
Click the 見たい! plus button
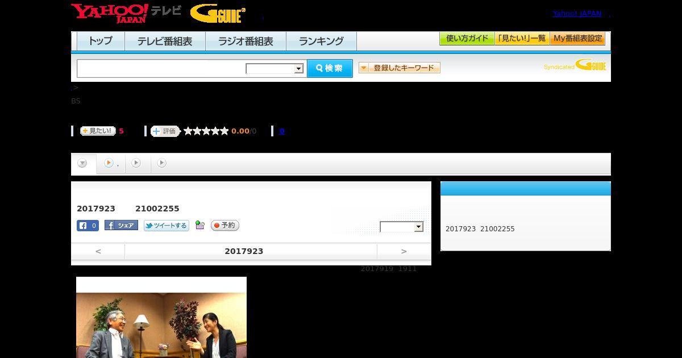click(98, 131)
